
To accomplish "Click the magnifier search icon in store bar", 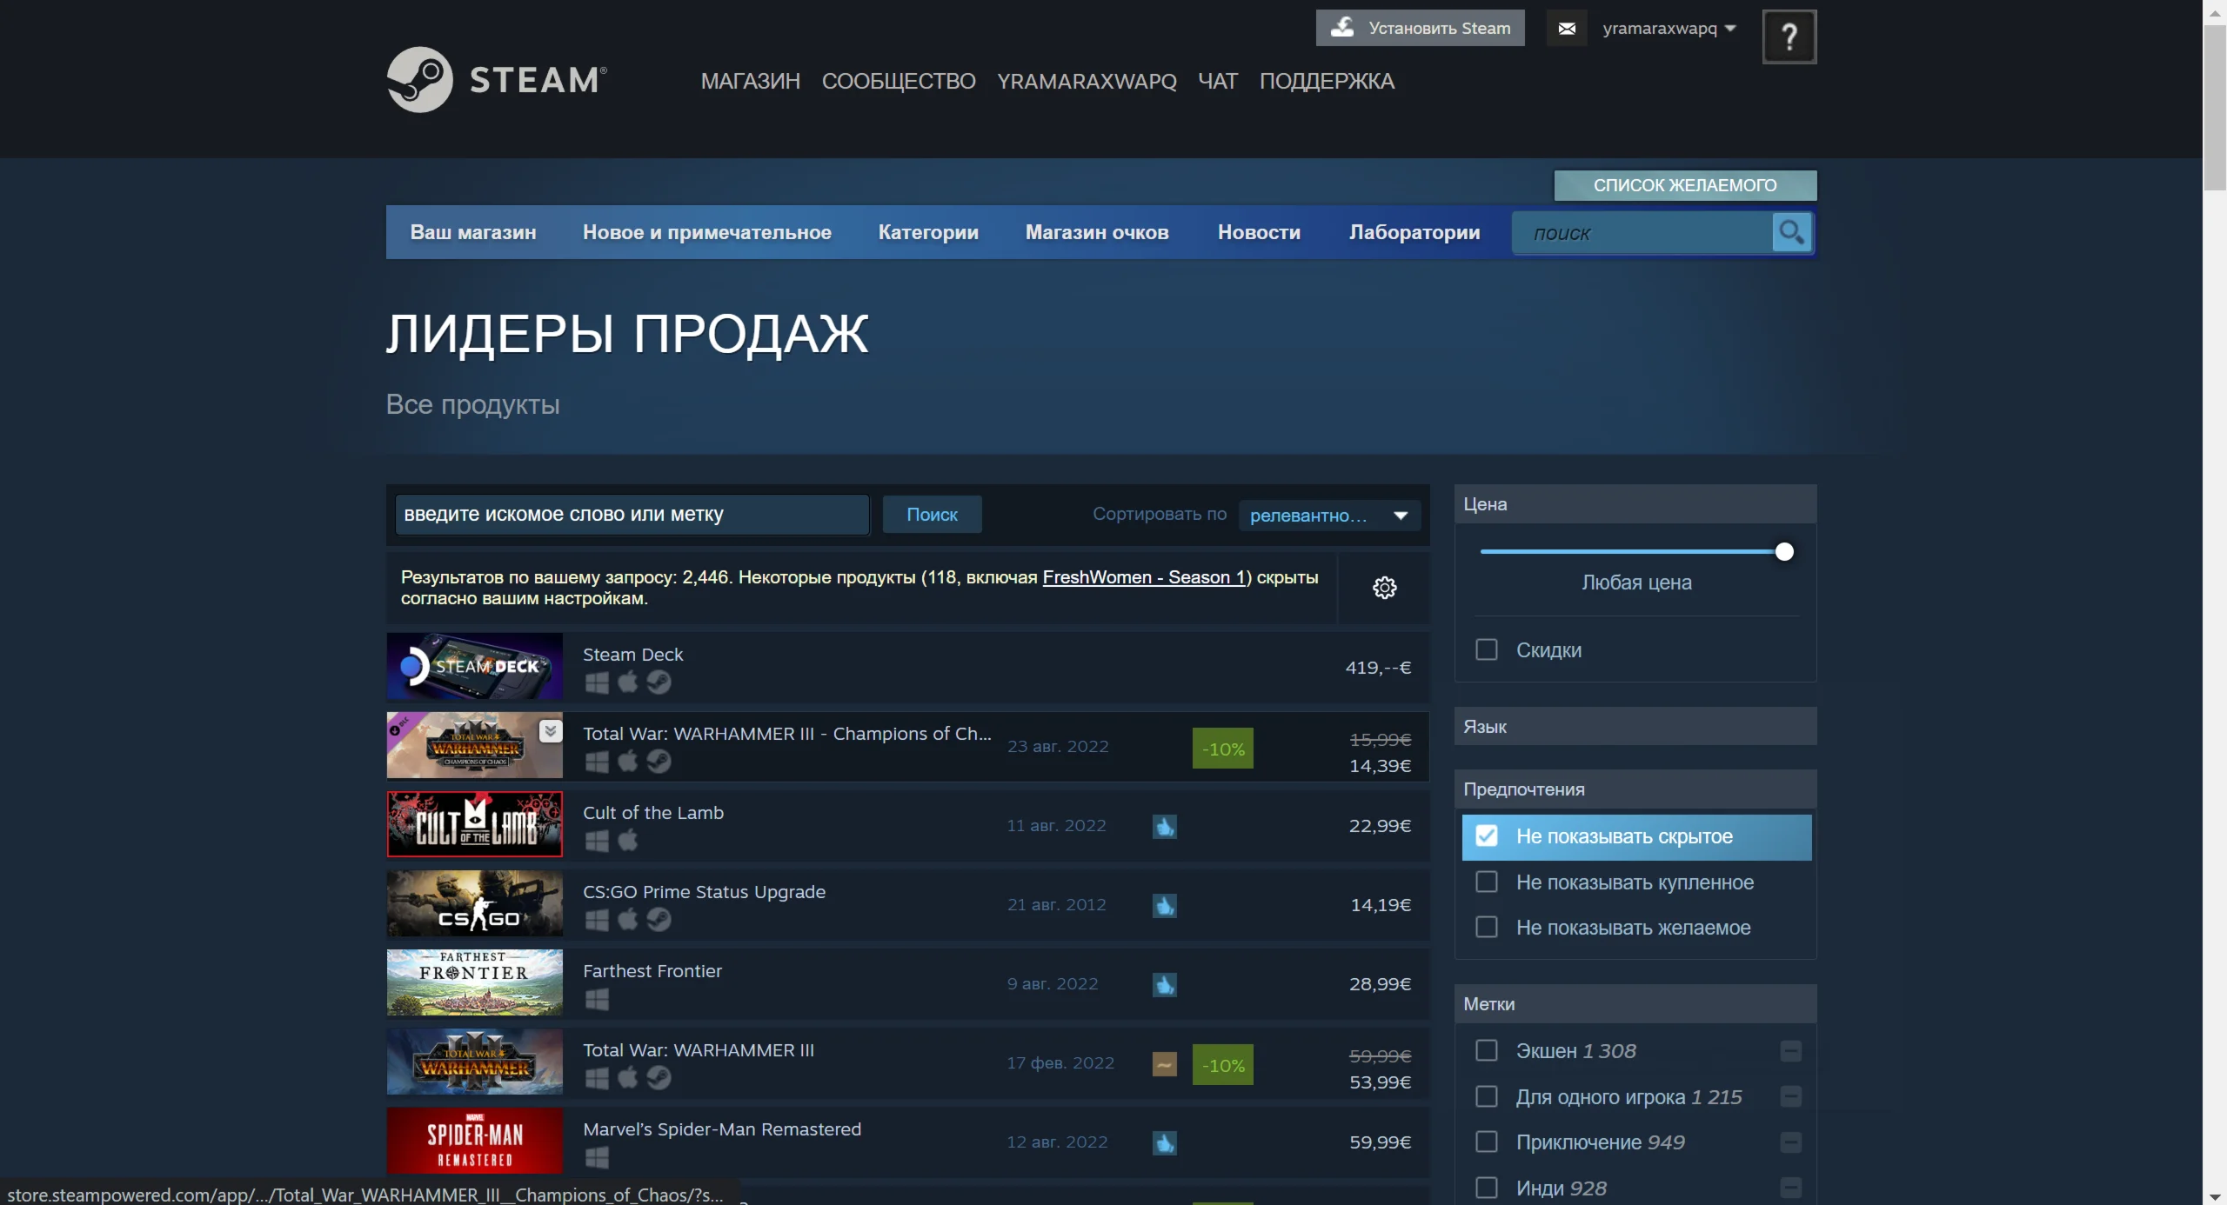I will coord(1791,232).
